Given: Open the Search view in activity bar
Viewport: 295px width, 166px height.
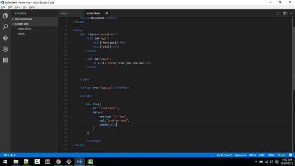Looking at the screenshot, I should pos(5,27).
